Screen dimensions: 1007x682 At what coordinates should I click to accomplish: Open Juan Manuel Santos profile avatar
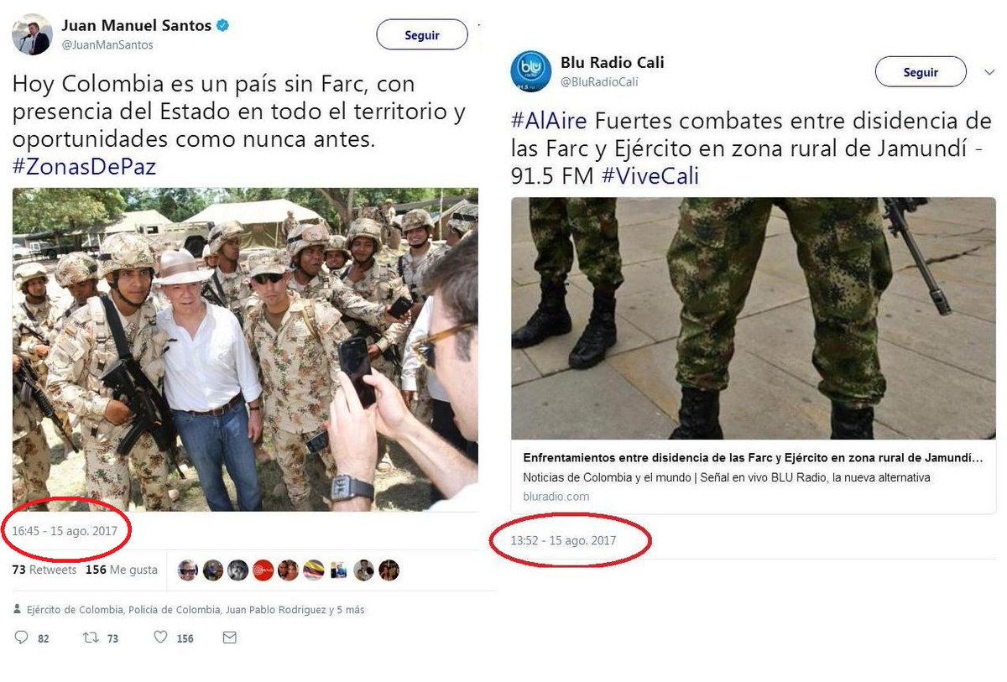click(32, 34)
